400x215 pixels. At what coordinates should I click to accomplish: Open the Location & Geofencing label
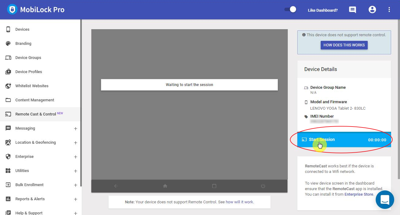(x=36, y=143)
